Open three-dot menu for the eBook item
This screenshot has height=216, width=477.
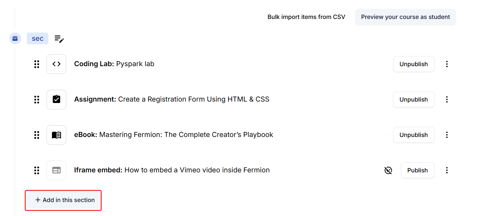click(x=447, y=135)
